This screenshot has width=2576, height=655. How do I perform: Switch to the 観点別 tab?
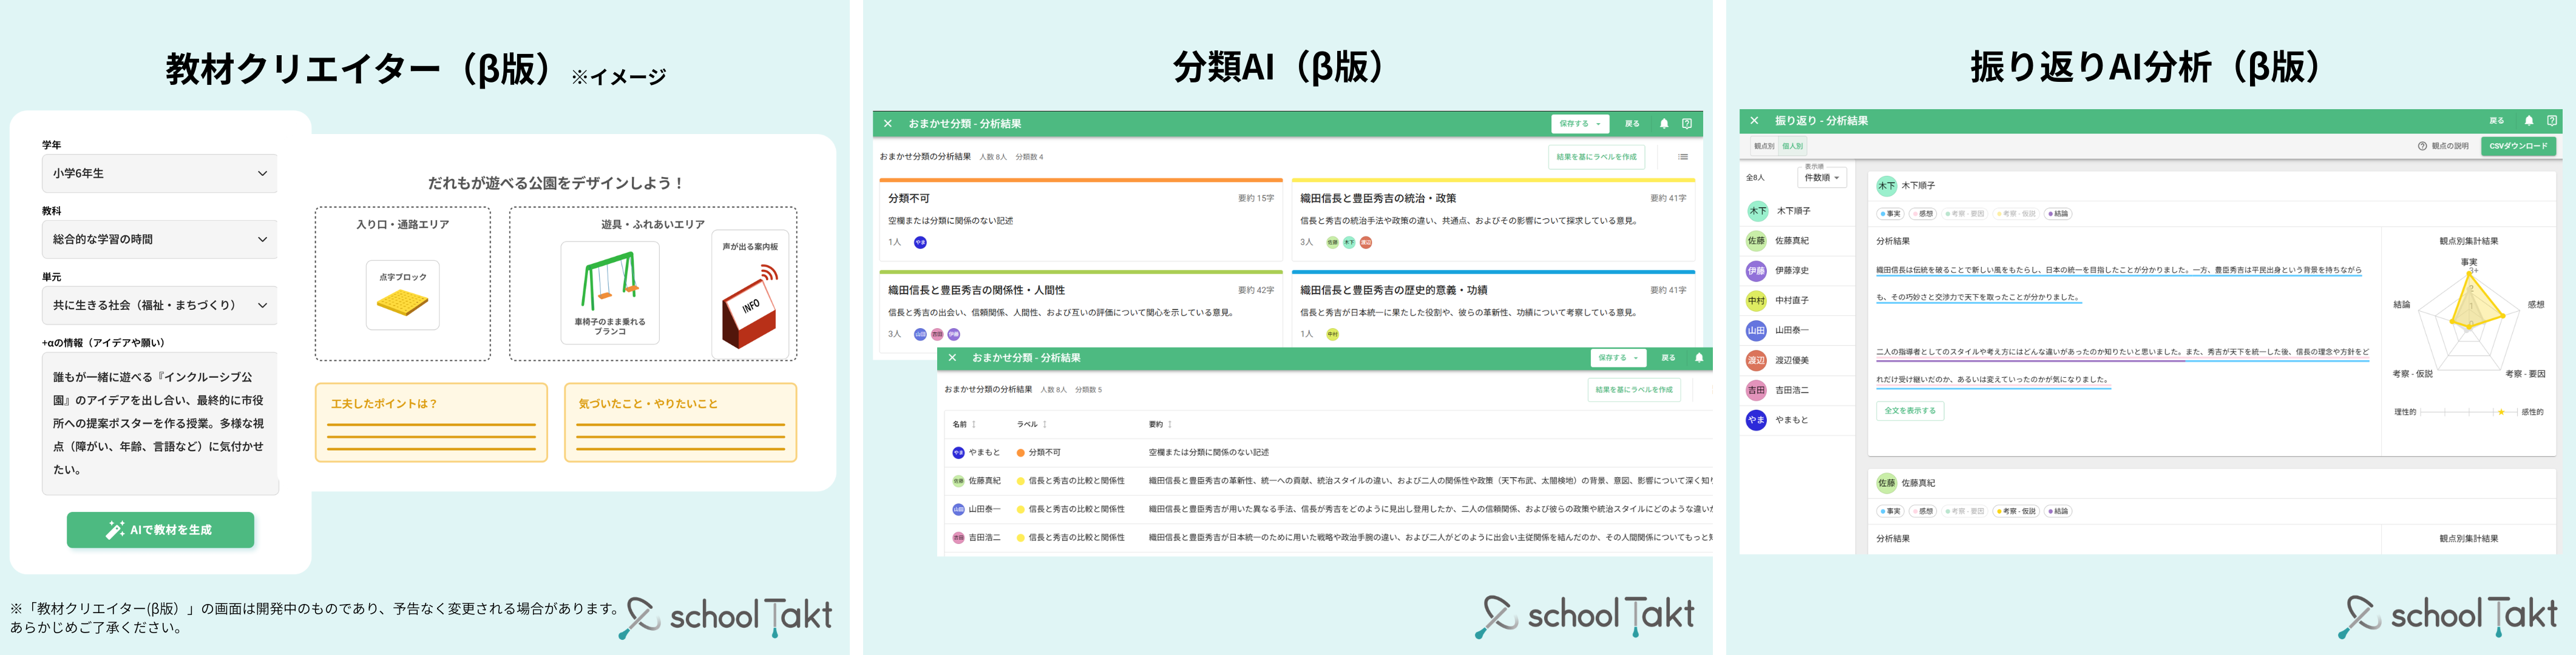point(1764,146)
